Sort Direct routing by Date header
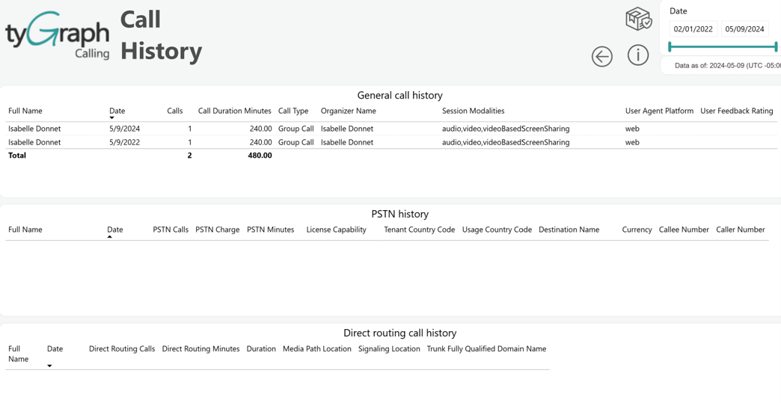The height and width of the screenshot is (403, 781). click(55, 348)
